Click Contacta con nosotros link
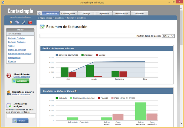 pos(21,94)
